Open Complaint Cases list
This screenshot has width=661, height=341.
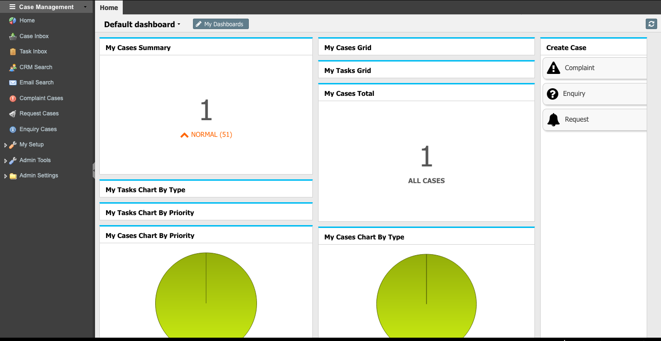tap(41, 98)
